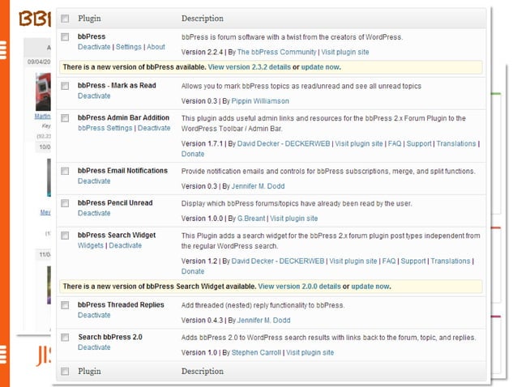Deactivate the bbPress - Mark as Read plugin
The height and width of the screenshot is (387, 517).
click(x=94, y=96)
